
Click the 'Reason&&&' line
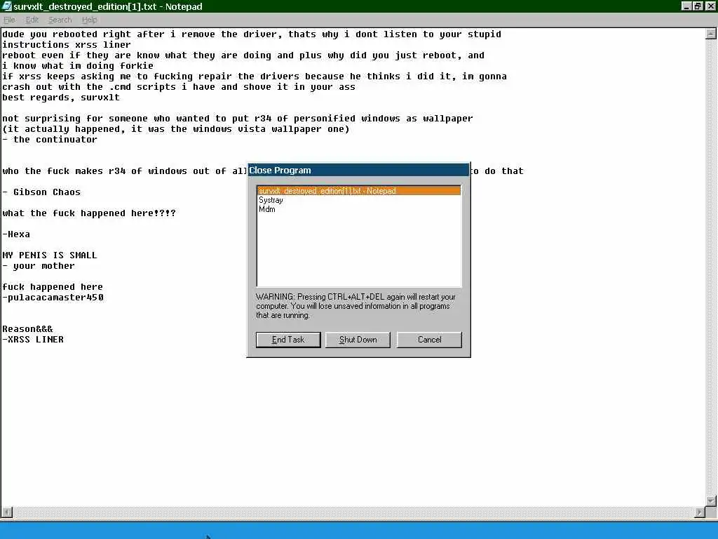click(x=27, y=329)
